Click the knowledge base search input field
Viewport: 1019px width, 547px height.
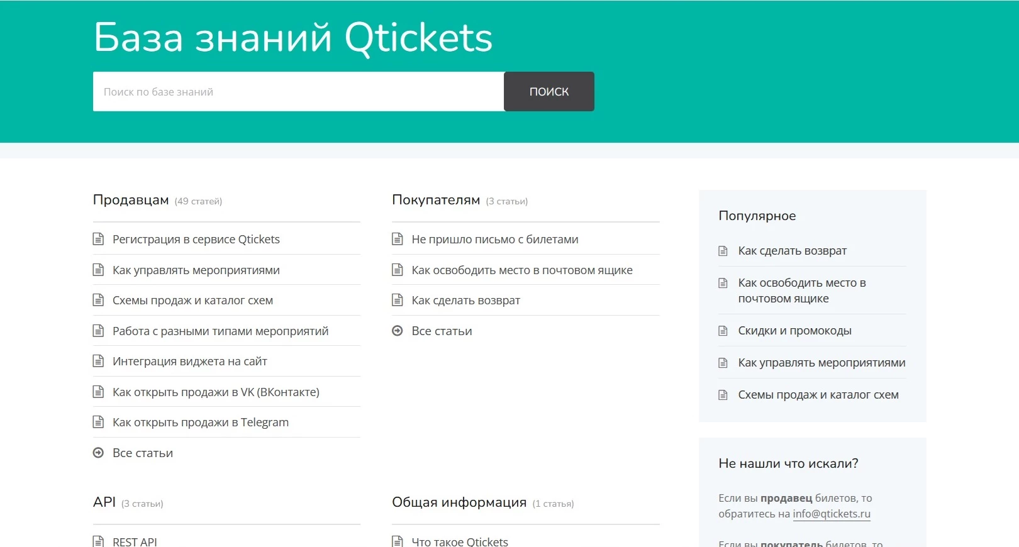tap(299, 92)
